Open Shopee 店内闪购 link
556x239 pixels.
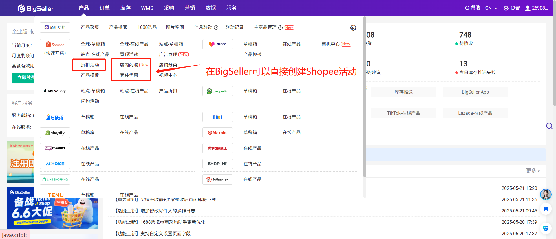click(129, 65)
